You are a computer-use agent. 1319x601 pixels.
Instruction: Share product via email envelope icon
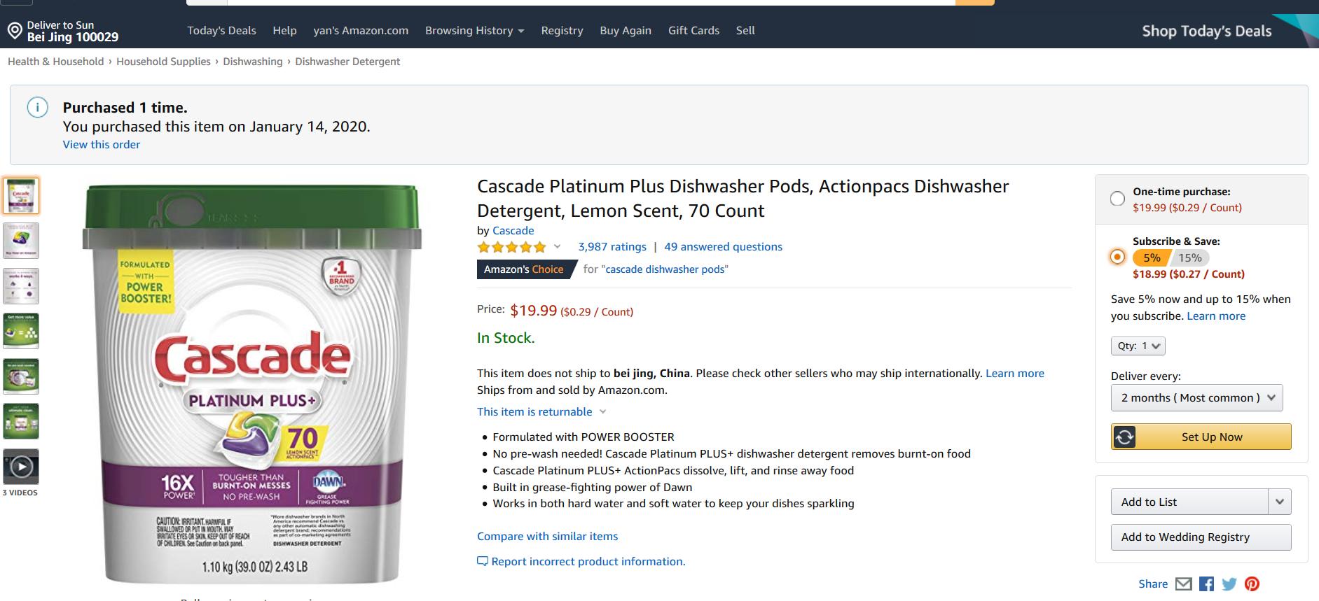click(x=1183, y=584)
